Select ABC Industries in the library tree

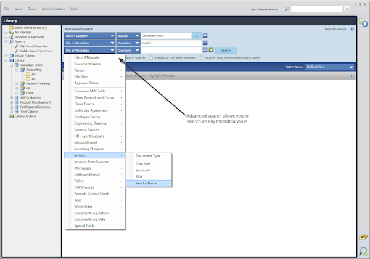[x=31, y=97]
